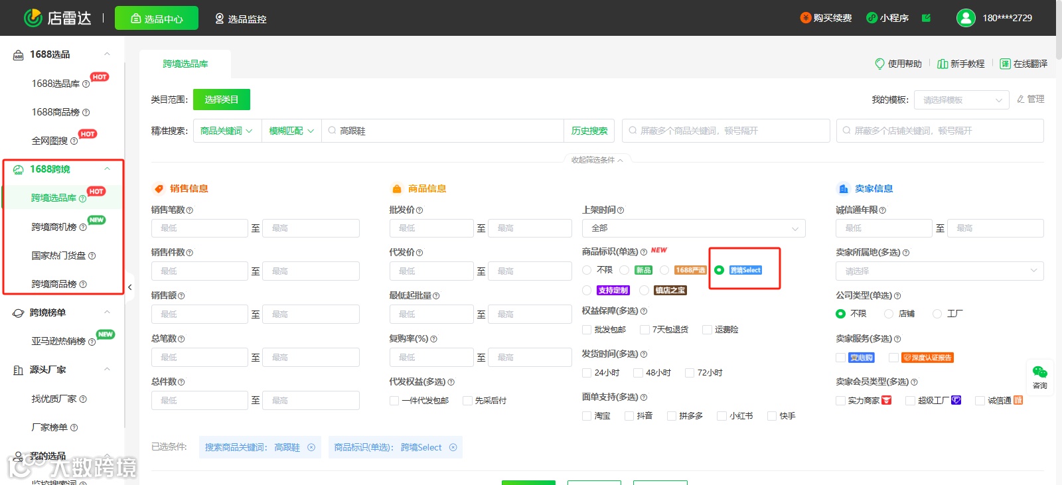This screenshot has width=1062, height=485.
Task: Open the 模糊匹配 match mode dropdown
Action: [x=291, y=131]
